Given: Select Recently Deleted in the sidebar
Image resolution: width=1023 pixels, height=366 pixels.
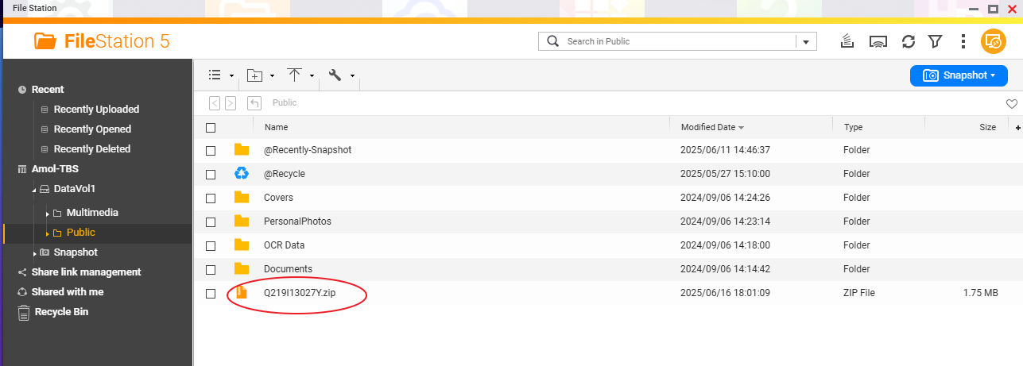Looking at the screenshot, I should tap(91, 149).
